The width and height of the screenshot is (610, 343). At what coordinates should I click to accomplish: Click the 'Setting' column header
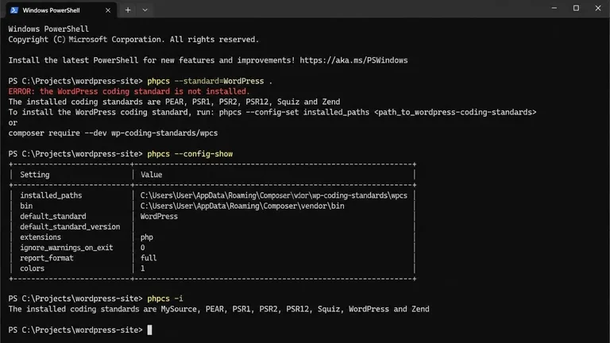click(x=35, y=175)
